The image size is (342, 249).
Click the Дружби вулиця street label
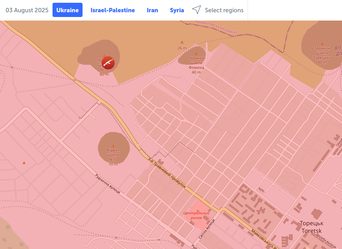(326, 241)
